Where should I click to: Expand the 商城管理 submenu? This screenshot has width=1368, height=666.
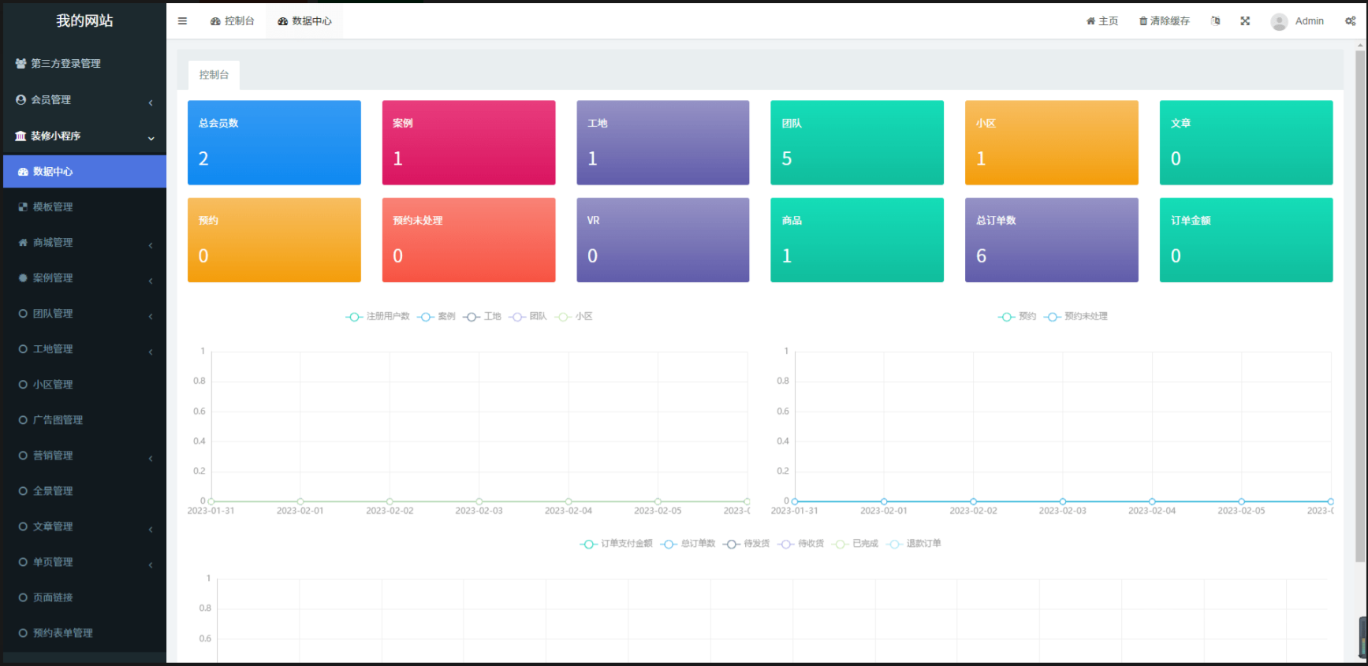point(83,243)
